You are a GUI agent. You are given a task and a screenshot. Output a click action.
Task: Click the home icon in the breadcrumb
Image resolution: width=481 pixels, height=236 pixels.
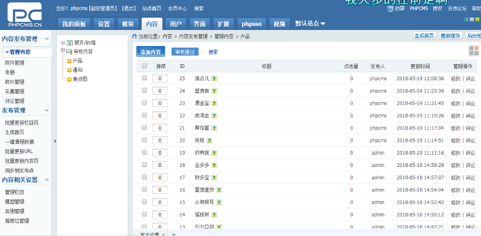[x=134, y=36]
